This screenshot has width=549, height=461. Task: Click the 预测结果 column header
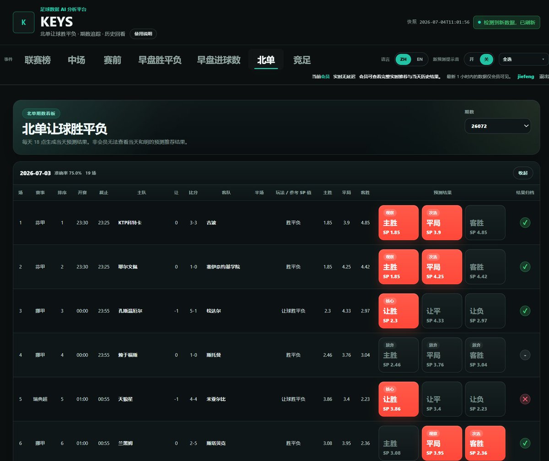pyautogui.click(x=442, y=193)
